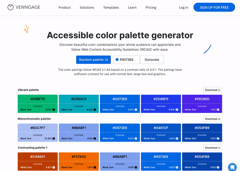The image size is (240, 171).
Task: Open the Product menu
Action: point(64,8)
